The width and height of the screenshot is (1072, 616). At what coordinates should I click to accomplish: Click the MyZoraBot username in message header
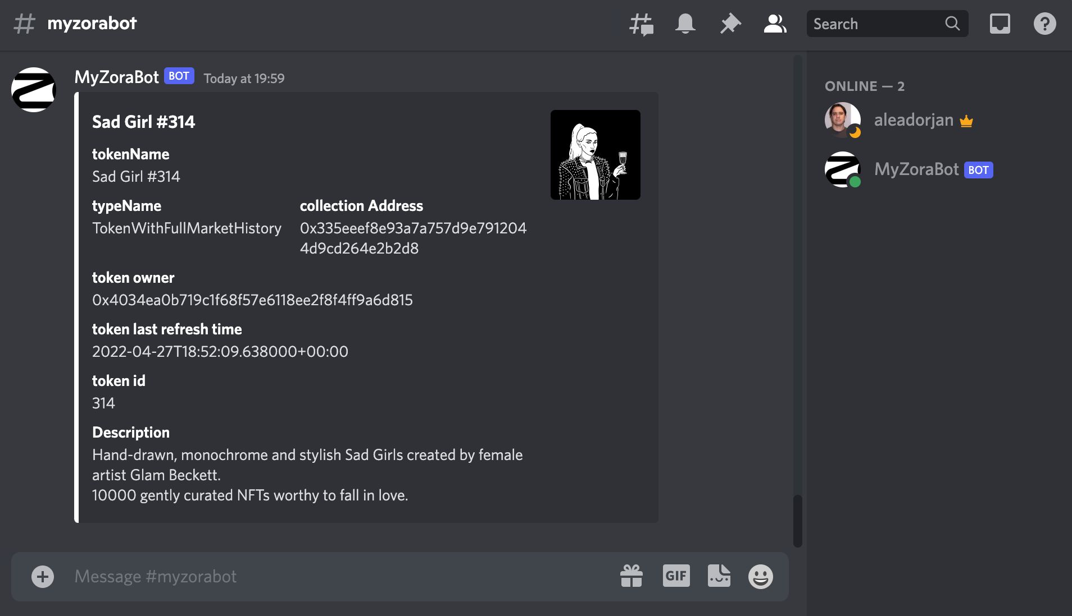point(117,77)
